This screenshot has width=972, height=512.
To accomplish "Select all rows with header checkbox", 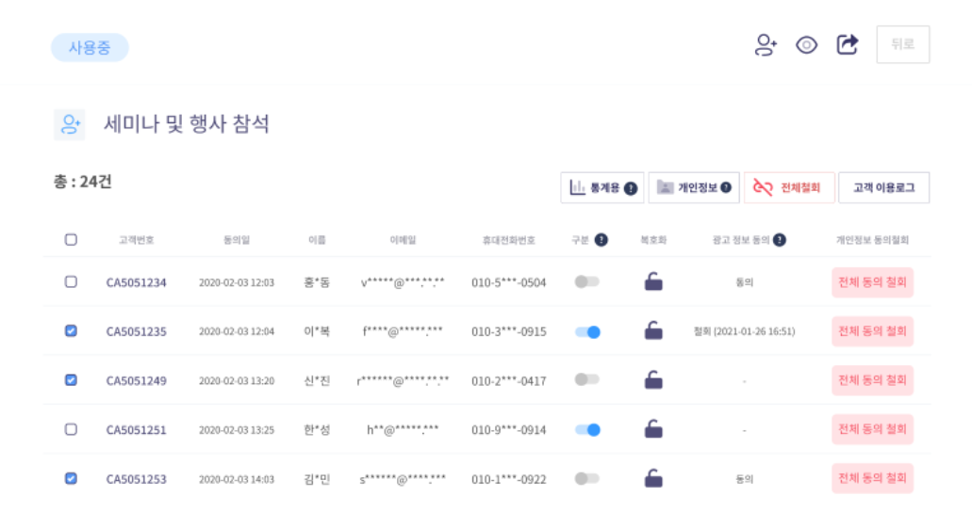I will click(72, 240).
